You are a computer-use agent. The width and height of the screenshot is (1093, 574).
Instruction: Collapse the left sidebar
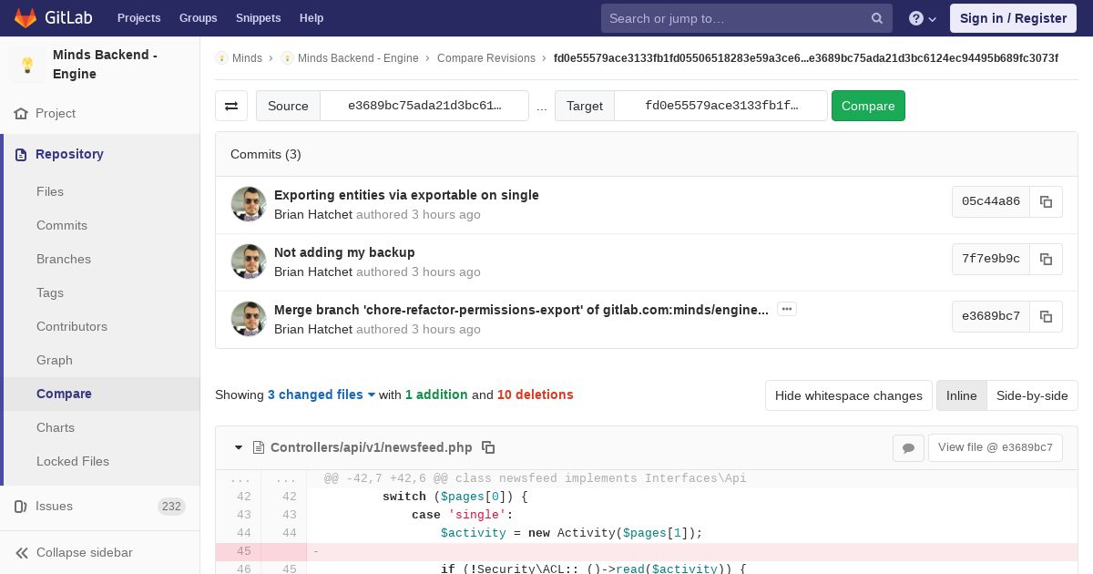click(84, 552)
